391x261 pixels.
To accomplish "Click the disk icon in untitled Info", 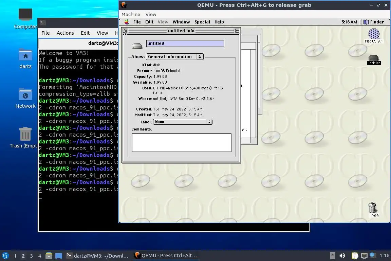I will click(137, 46).
